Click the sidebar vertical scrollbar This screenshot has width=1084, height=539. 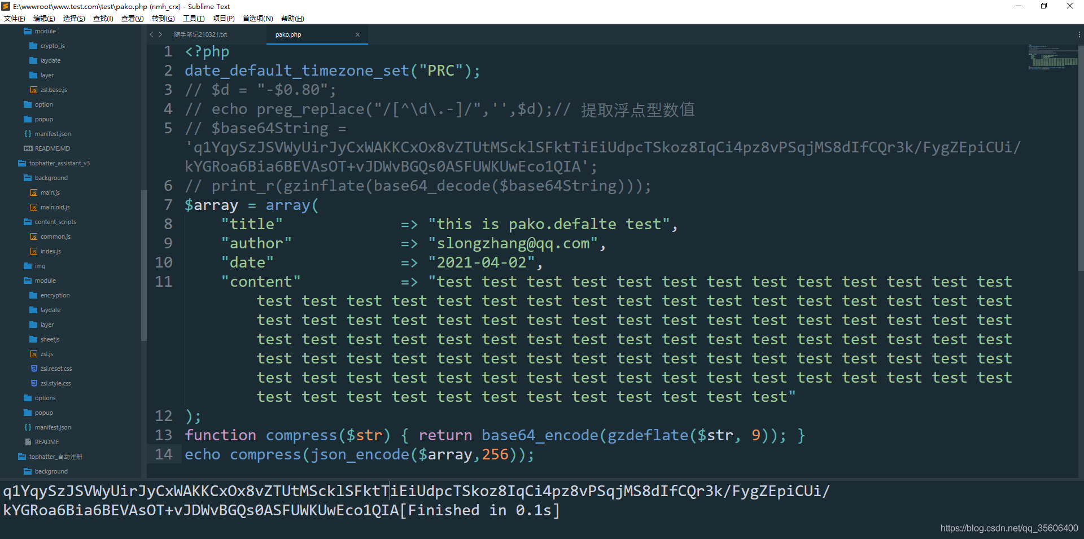click(143, 265)
